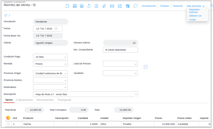Open attachments via the paperclip icon
The height and width of the screenshot is (129, 213).
click(x=104, y=6)
